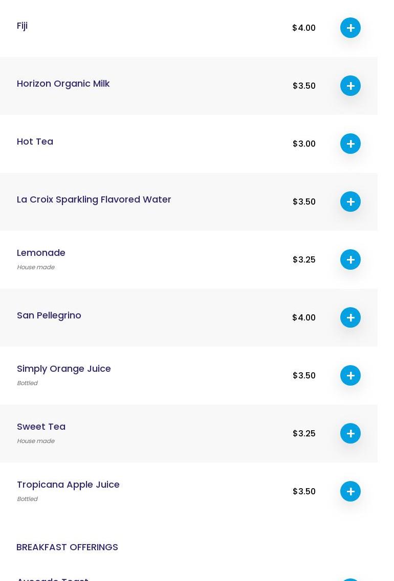Add La Croix Sparkling Flavored Water
Image resolution: width=394 pixels, height=581 pixels.
point(351,202)
